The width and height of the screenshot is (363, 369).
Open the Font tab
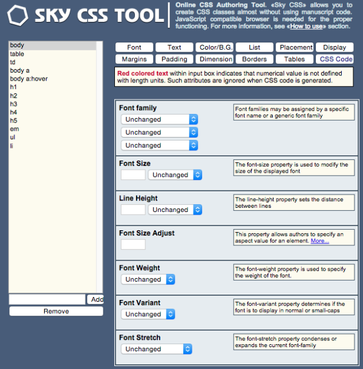click(x=134, y=47)
